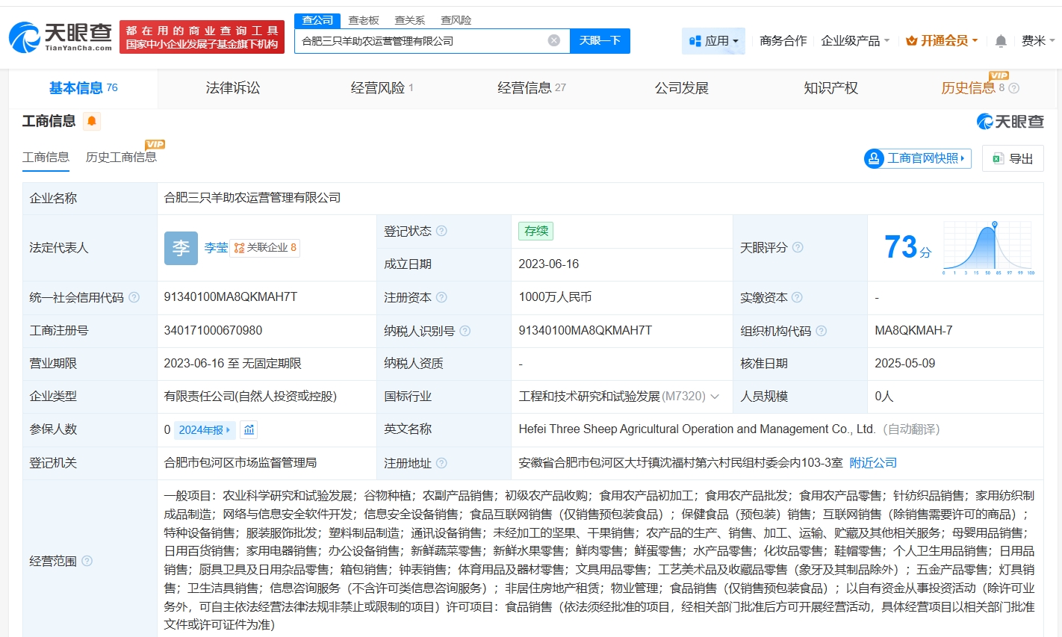Image resolution: width=1062 pixels, height=637 pixels.
Task: Click the help icon next to 组织机构代码
Action: coord(822,331)
